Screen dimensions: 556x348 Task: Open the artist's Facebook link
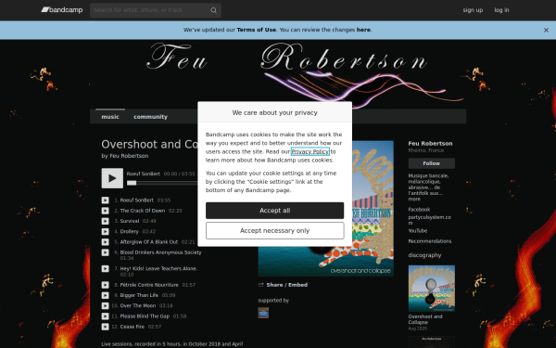click(419, 210)
